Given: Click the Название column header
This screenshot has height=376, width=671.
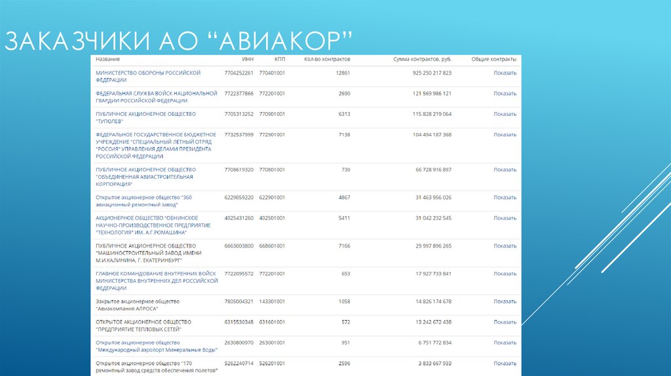Looking at the screenshot, I should (x=108, y=59).
